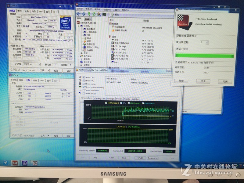Go forward with AIDA64's blue right arrow
Image resolution: width=244 pixels, height=183 pixels.
(84, 14)
